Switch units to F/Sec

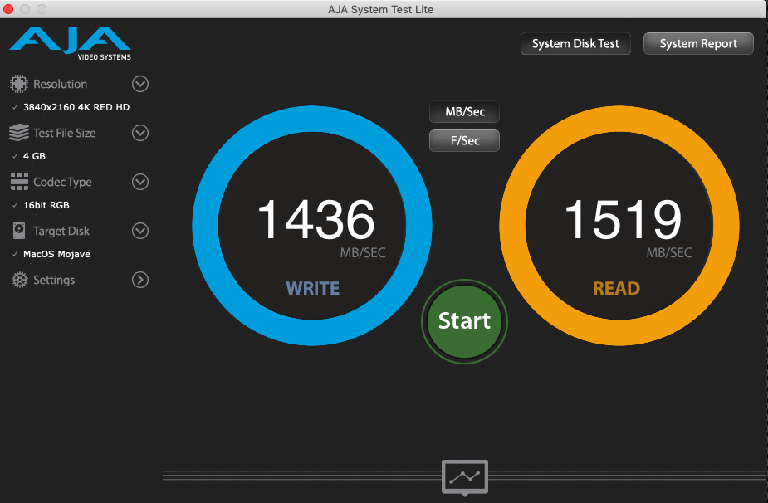(465, 140)
